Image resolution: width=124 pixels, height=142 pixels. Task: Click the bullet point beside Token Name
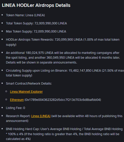coord(2,15)
